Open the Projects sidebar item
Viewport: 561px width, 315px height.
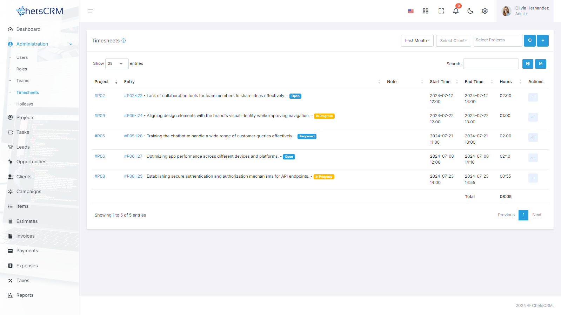25,118
